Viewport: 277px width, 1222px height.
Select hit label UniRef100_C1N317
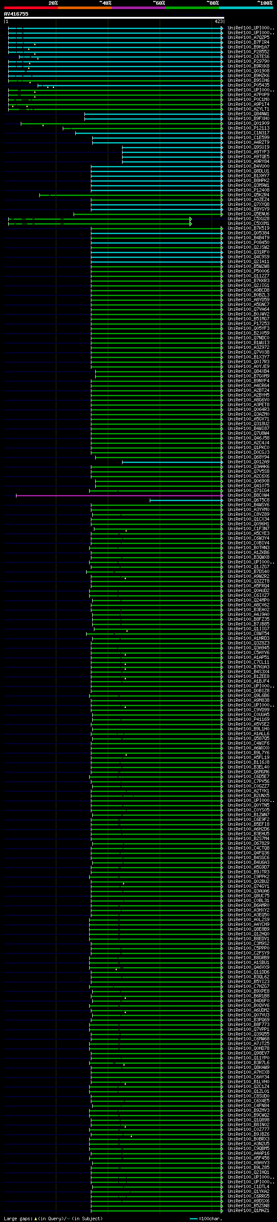click(248, 133)
